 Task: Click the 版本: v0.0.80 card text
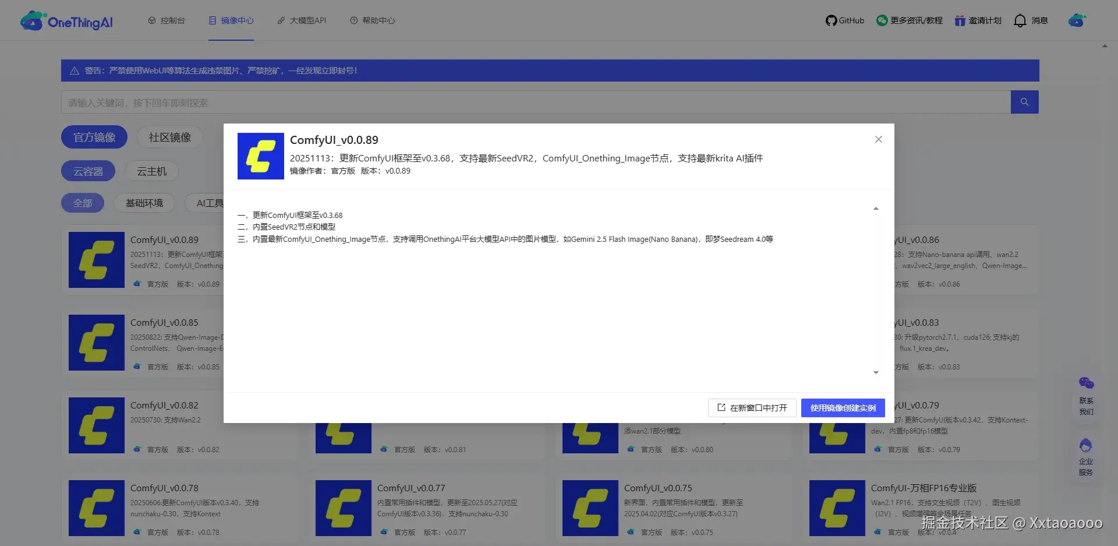click(692, 449)
